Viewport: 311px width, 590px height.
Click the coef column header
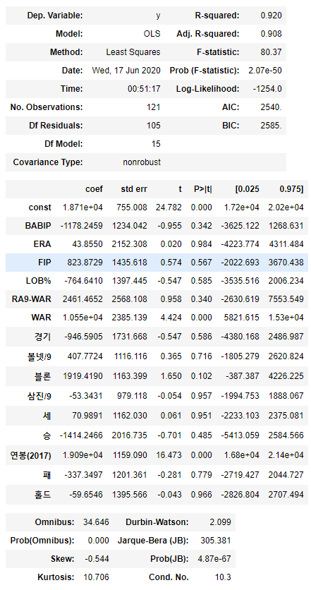coord(94,189)
